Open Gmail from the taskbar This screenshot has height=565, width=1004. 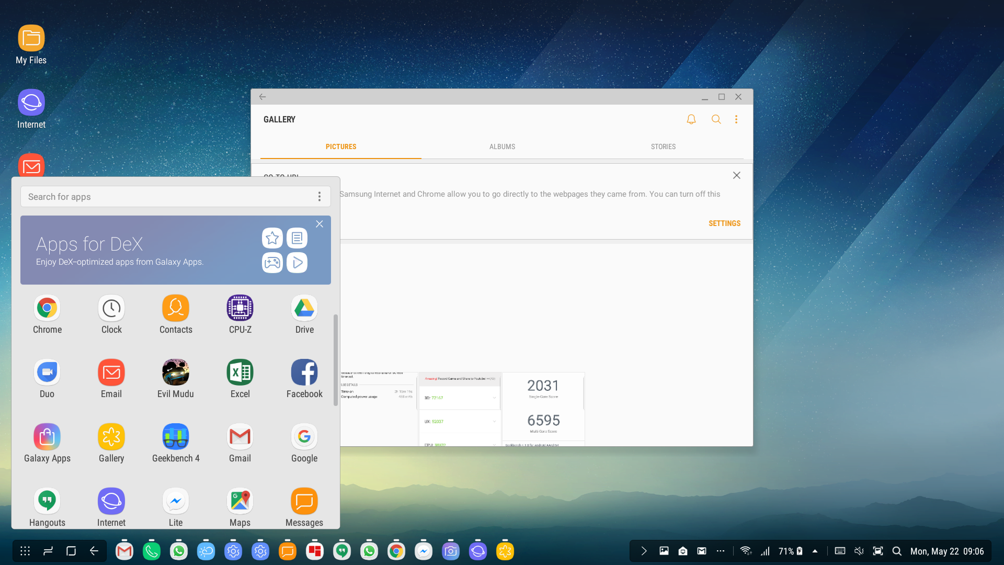(x=124, y=551)
